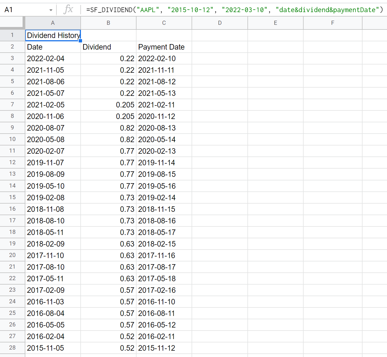Select payment date 2017-11-16 cell

(164, 255)
